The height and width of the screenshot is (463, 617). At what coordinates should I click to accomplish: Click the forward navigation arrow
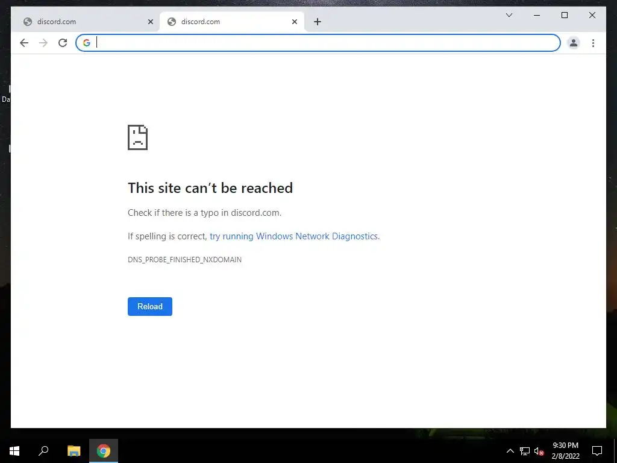pyautogui.click(x=43, y=43)
